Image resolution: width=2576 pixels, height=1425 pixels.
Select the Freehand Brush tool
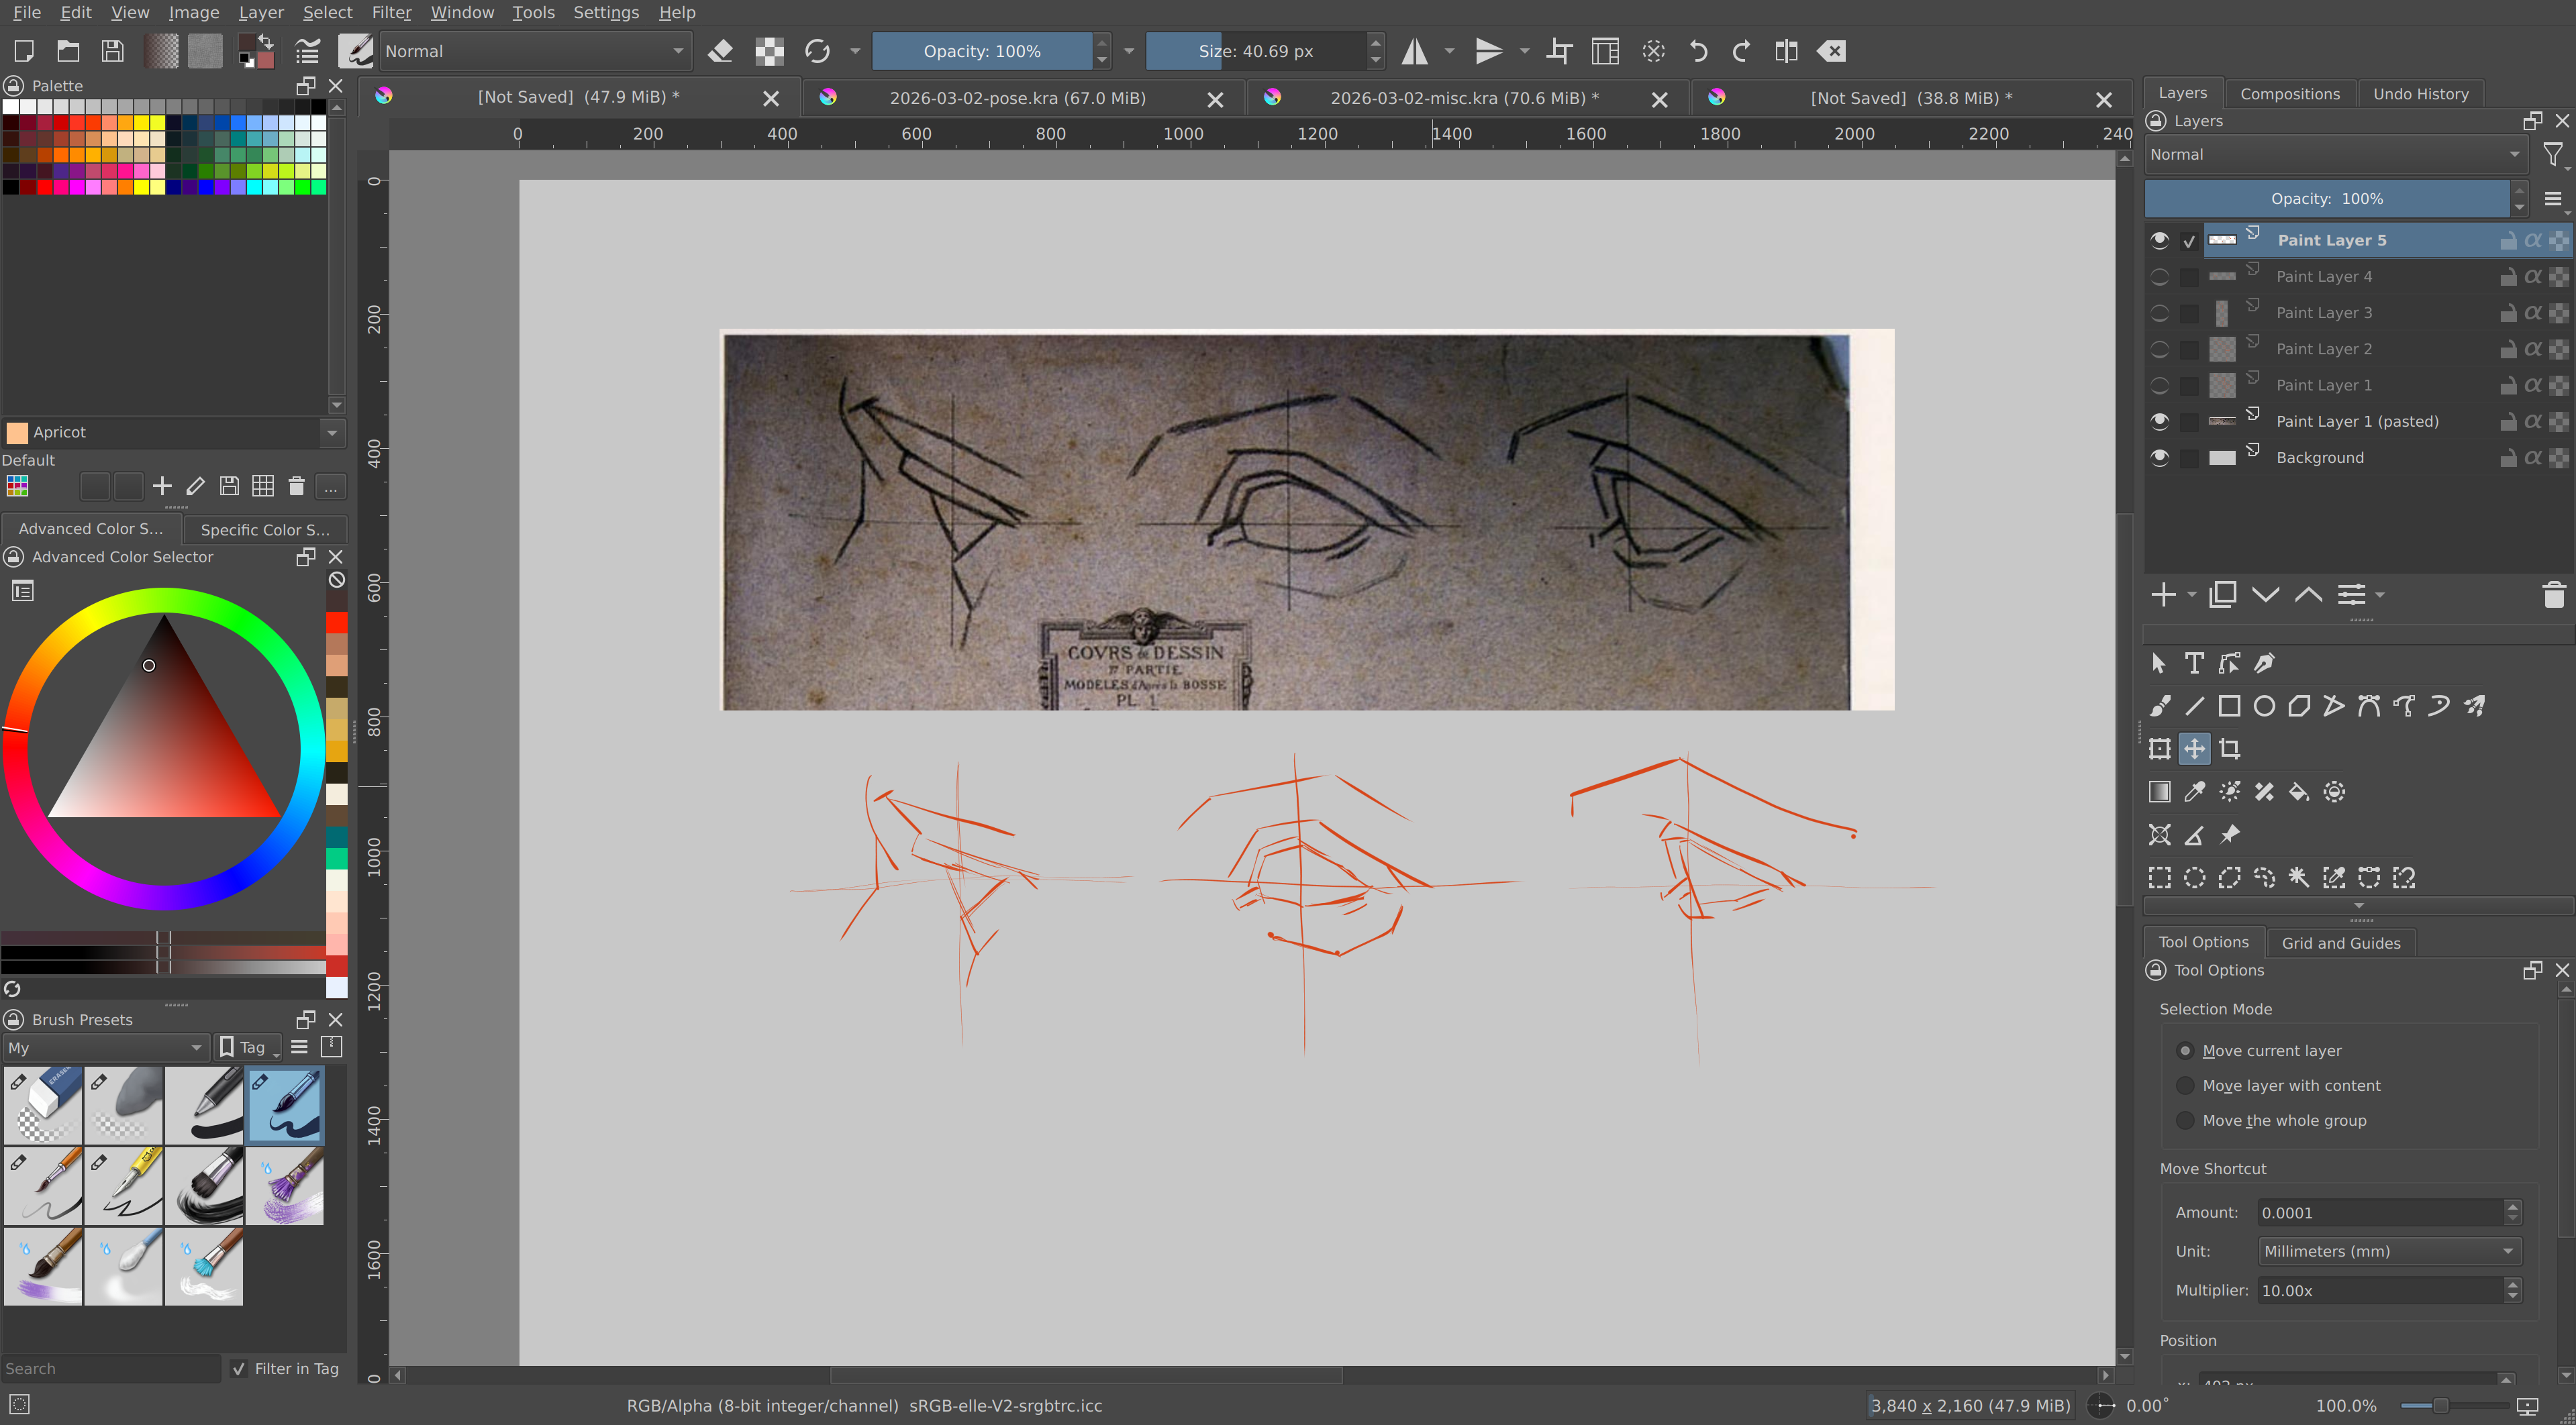(2159, 706)
